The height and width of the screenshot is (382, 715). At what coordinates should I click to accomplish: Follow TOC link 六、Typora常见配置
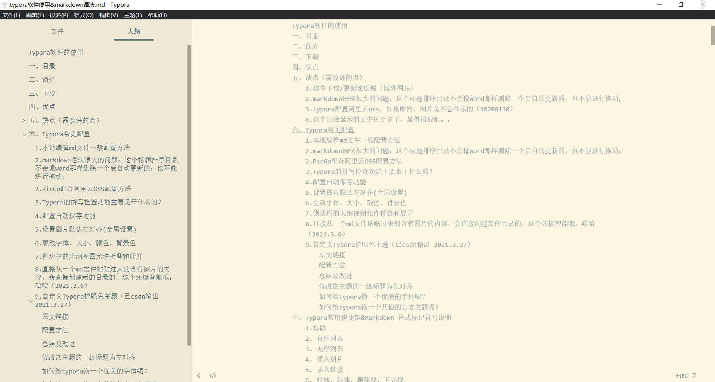323,130
